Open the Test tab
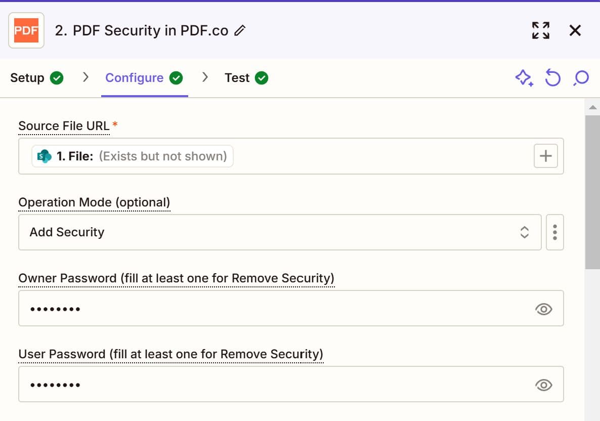The width and height of the screenshot is (600, 421). point(237,77)
